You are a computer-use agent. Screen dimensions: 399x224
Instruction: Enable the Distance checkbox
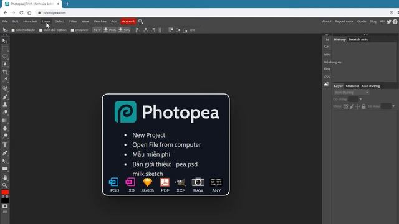[x=72, y=30]
